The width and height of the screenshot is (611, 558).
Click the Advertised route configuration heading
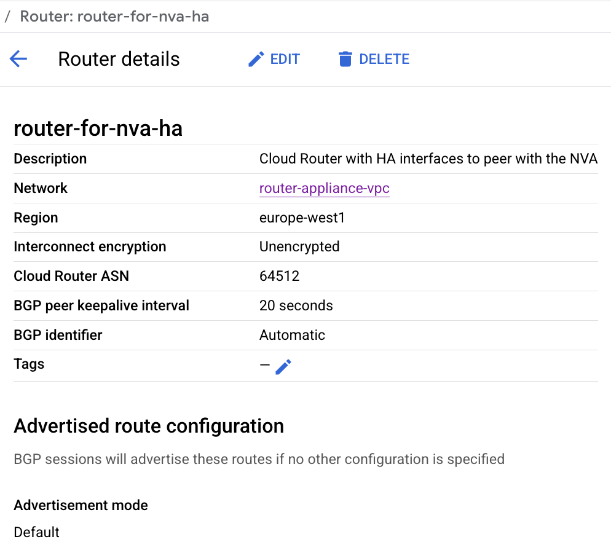(149, 426)
